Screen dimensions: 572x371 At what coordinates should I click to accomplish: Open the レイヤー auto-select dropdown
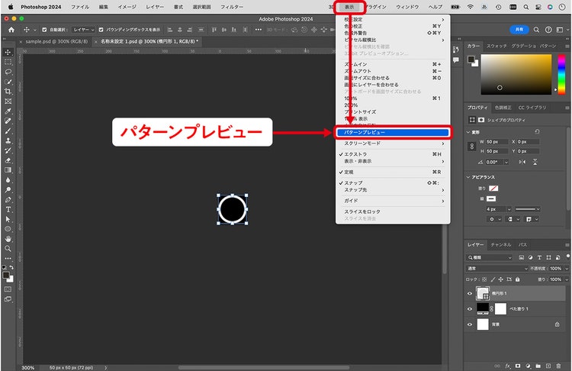(84, 30)
